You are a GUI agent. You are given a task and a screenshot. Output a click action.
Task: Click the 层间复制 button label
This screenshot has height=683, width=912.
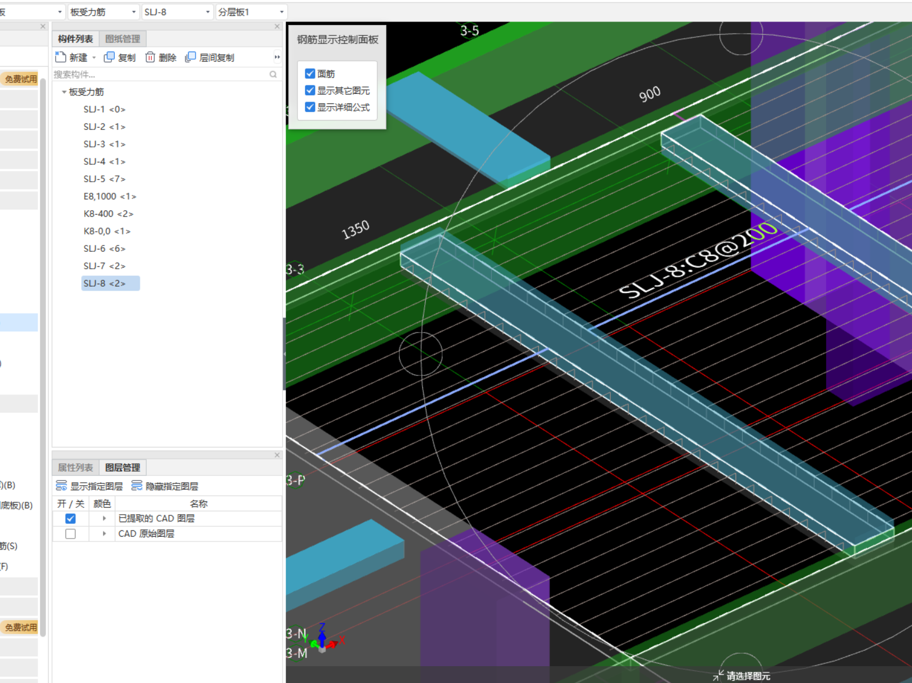tap(216, 57)
